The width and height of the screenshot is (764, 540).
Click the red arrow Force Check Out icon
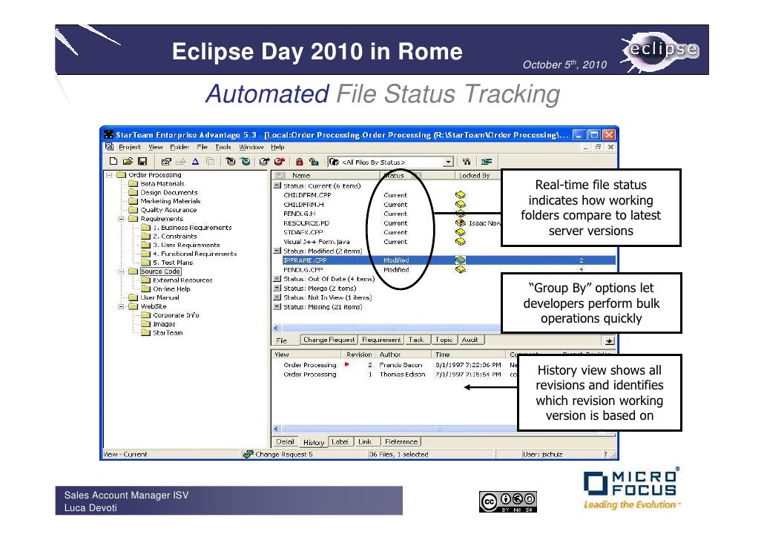click(279, 161)
